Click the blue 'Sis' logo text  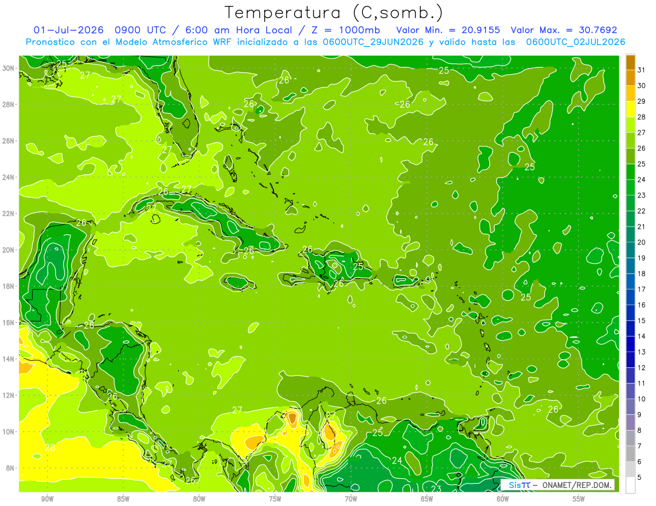(x=515, y=485)
